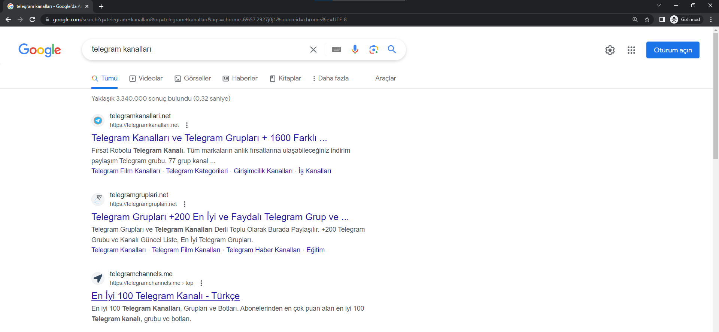
Task: View site info via the lock icon
Action: point(47,19)
